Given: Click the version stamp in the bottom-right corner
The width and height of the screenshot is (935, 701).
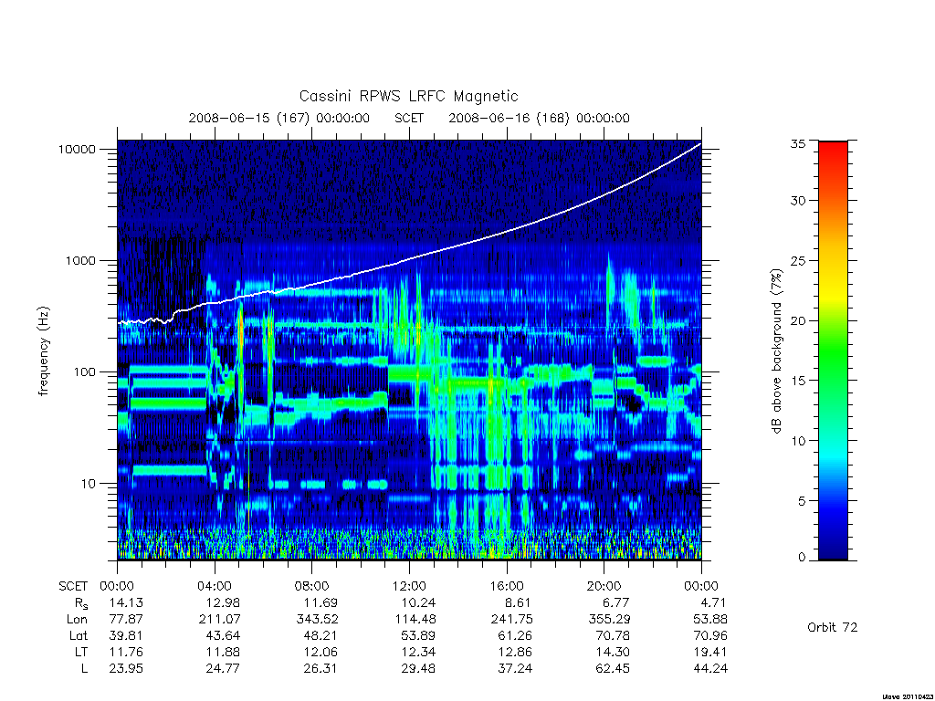Looking at the screenshot, I should tap(908, 696).
